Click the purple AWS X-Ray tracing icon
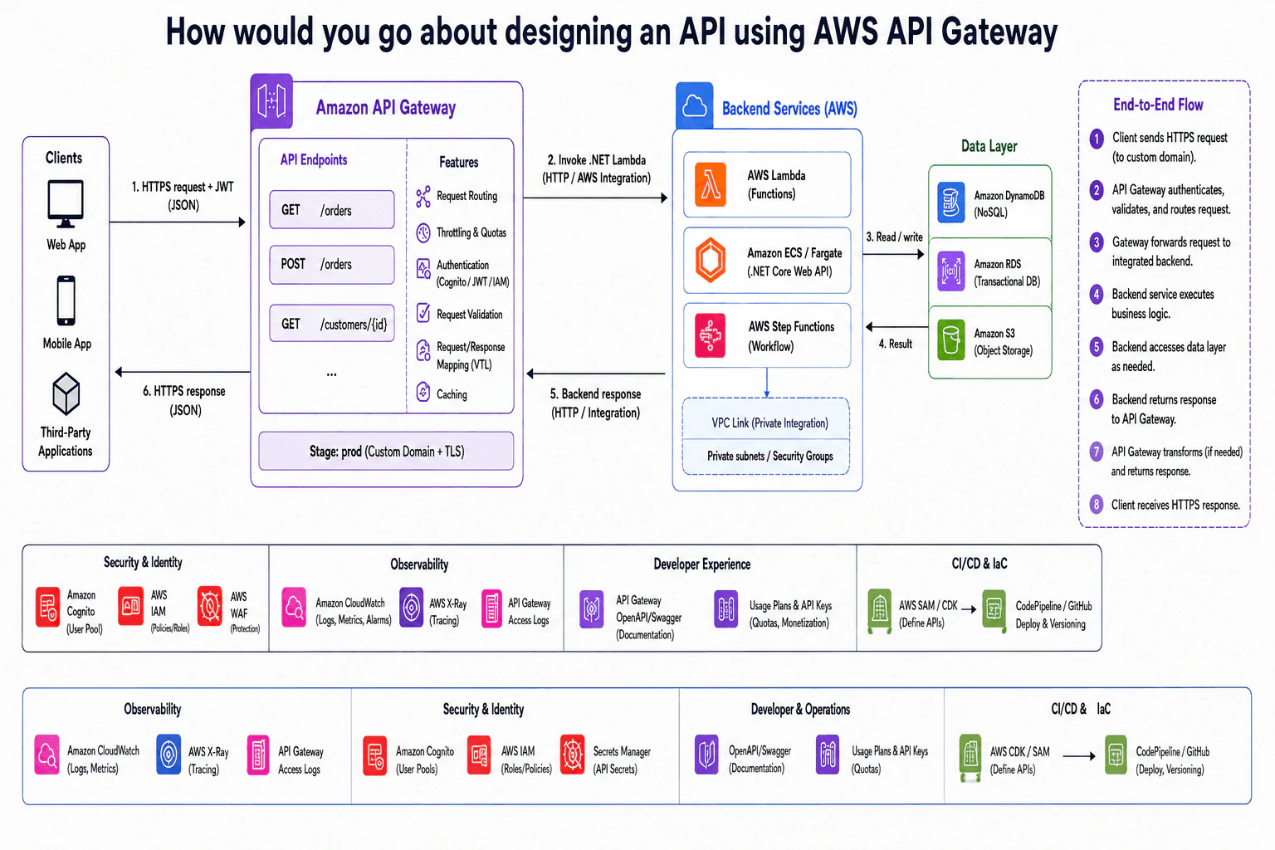Screen dimensions: 1275x850 [412, 607]
